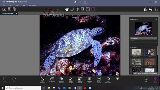
Task: Apply the Cubism effect thumbnail
Action: (150, 52)
